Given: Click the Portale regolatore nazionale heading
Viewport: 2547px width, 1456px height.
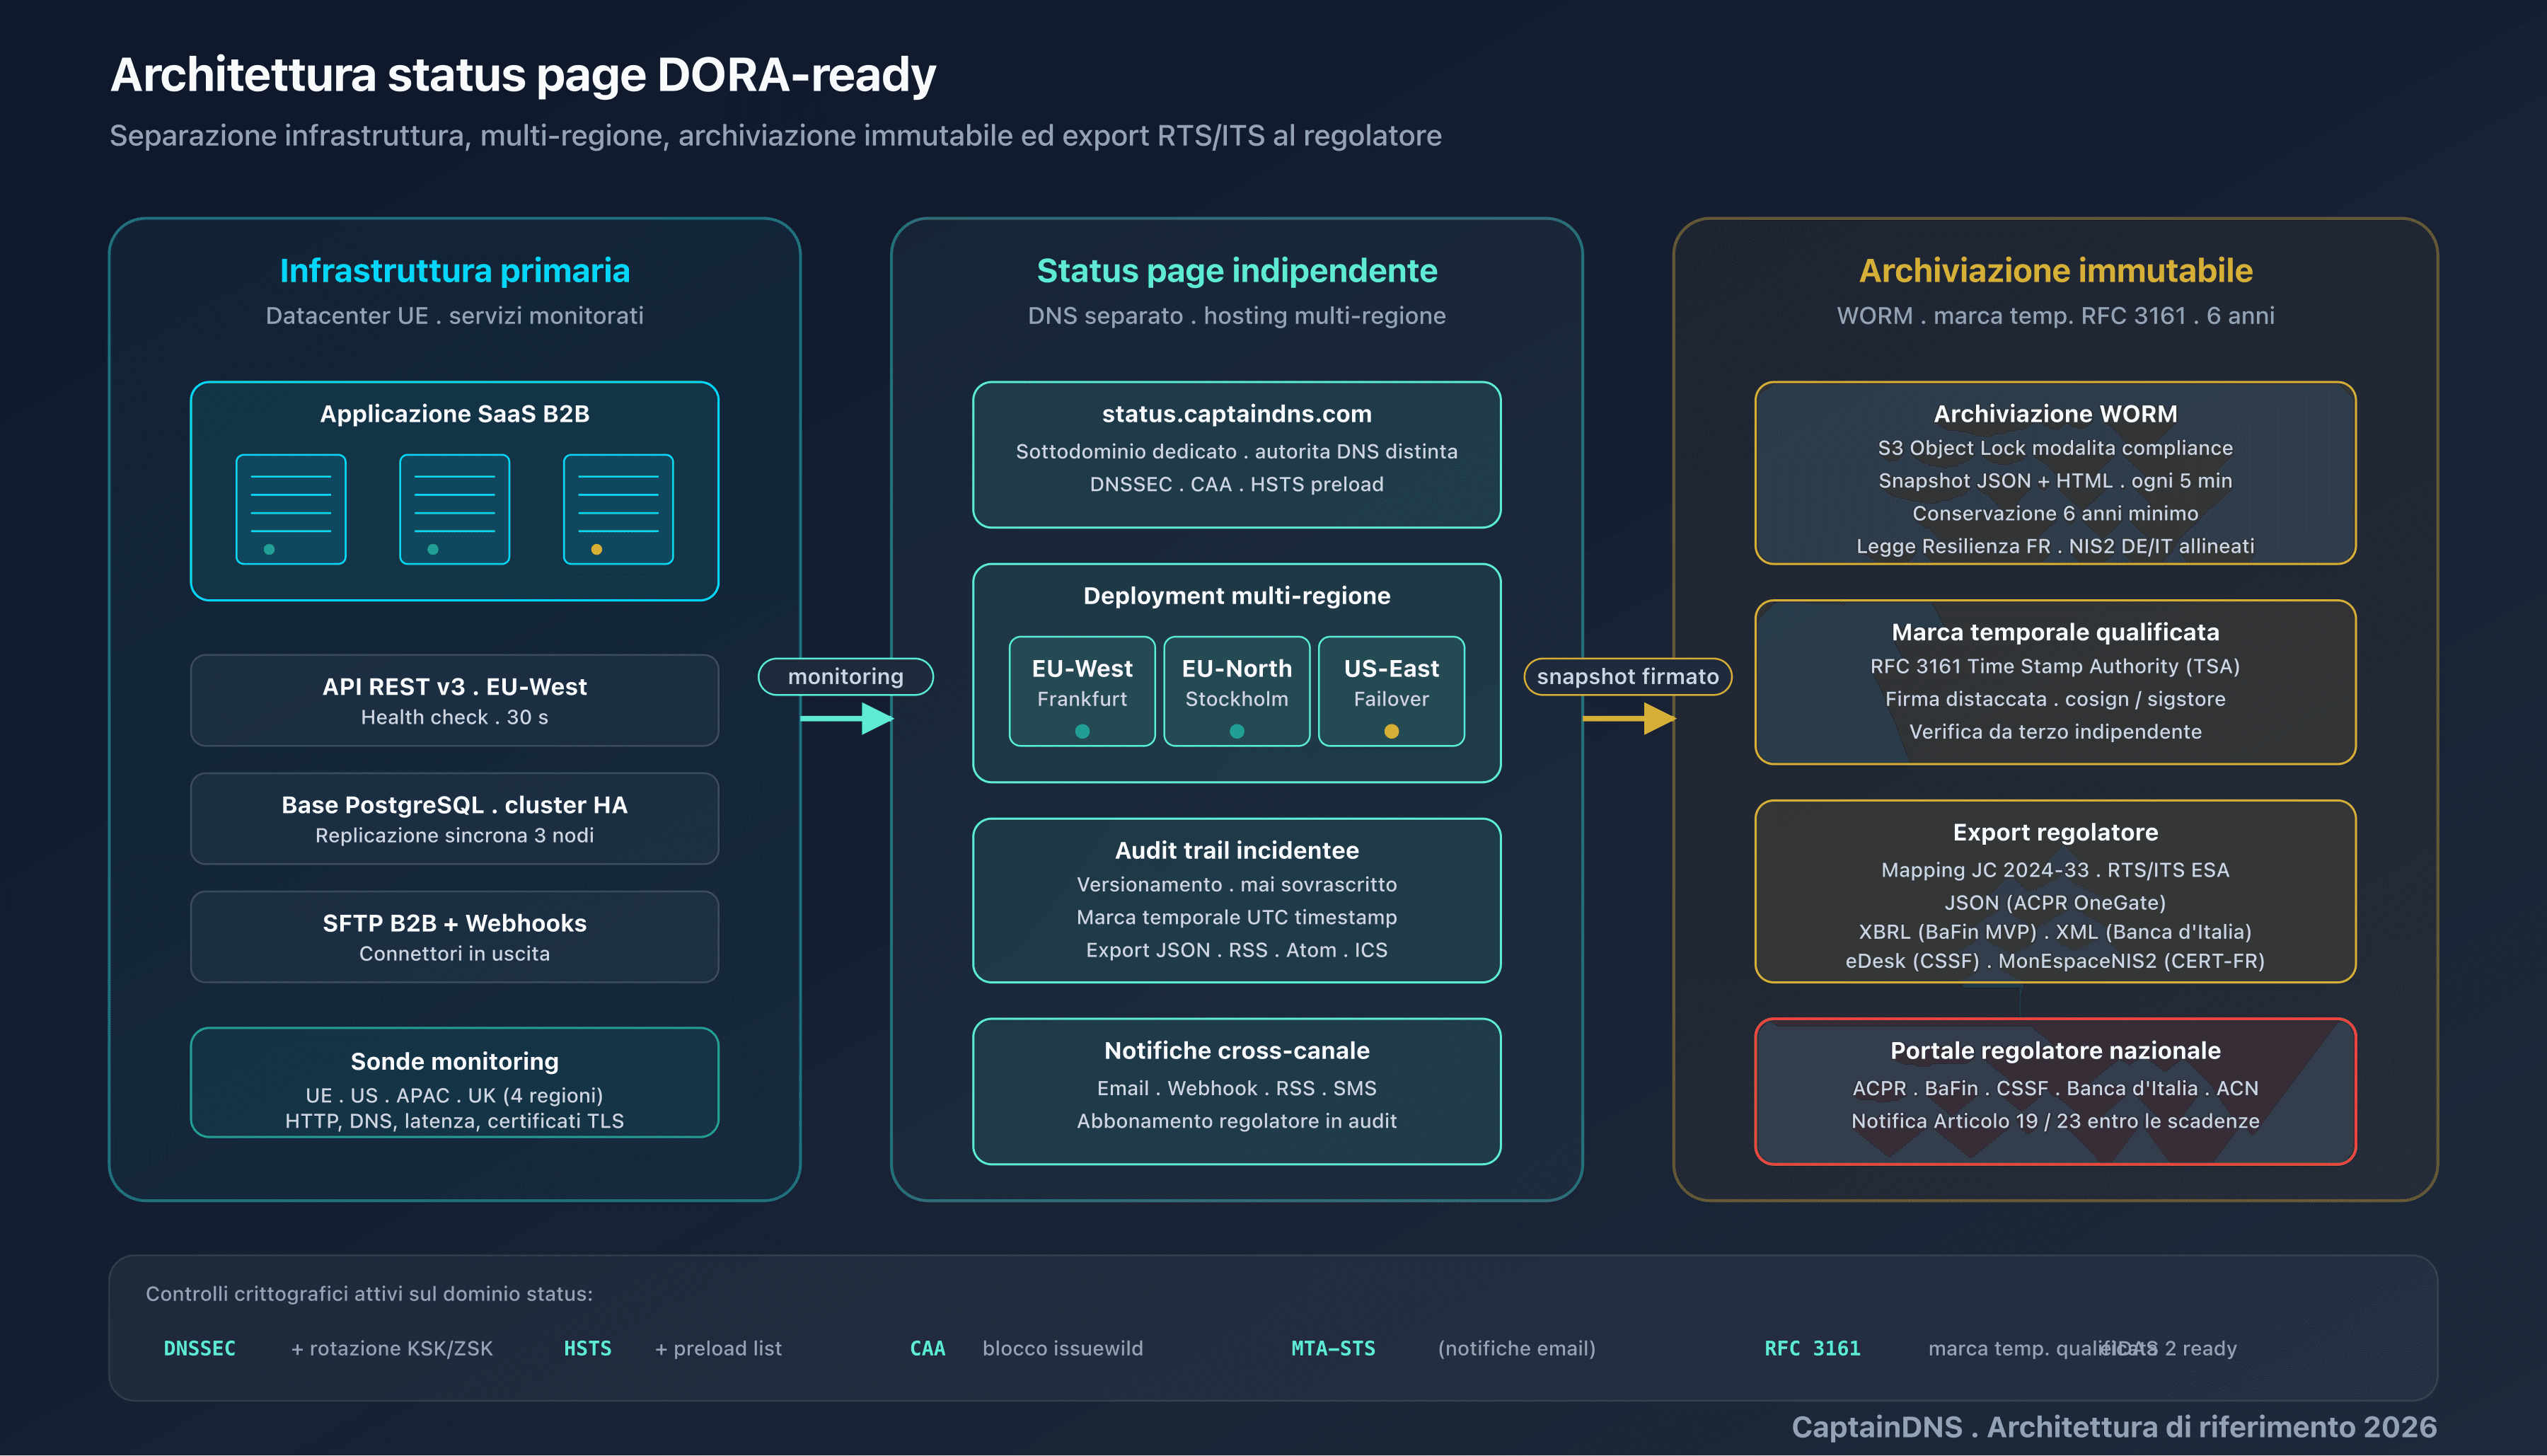Looking at the screenshot, I should coord(2055,1050).
